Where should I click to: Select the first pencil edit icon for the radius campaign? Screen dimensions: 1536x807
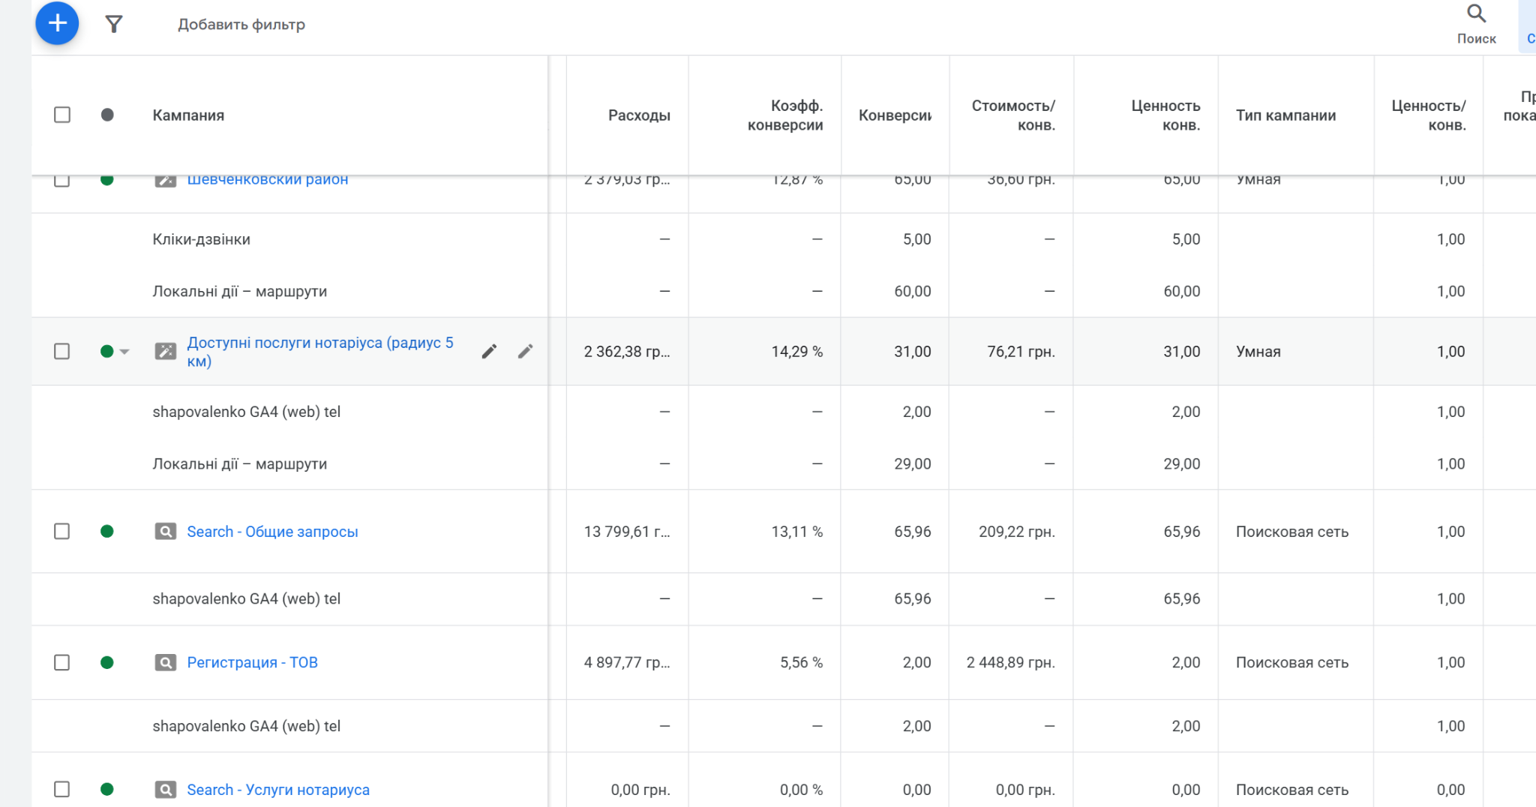[489, 350]
